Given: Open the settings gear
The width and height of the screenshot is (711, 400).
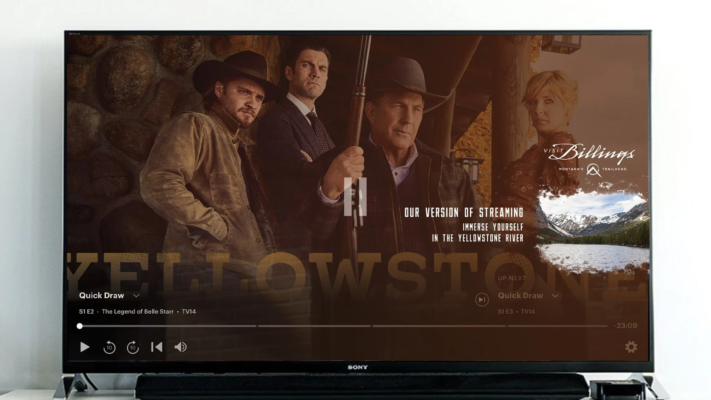Looking at the screenshot, I should 631,347.
